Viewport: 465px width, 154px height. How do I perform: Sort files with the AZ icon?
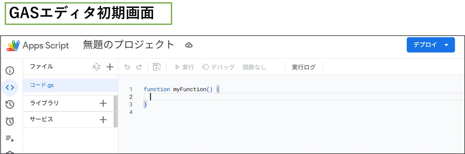(96, 67)
